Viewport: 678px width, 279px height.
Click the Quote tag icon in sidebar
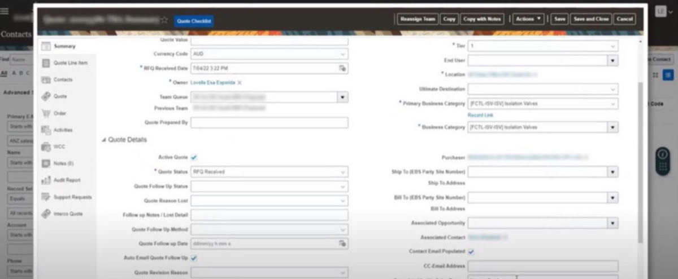tap(46, 96)
